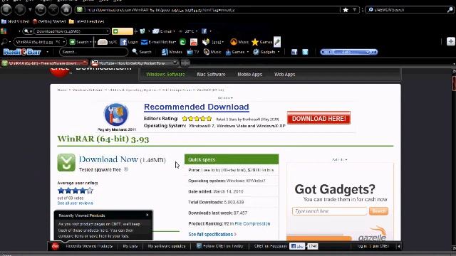Image resolution: width=456 pixels, height=256 pixels.
Task: Open Music in the RadioBar toolbar
Action: coord(212,52)
